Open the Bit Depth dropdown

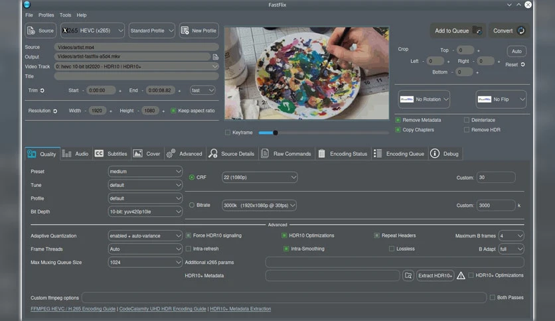point(145,212)
